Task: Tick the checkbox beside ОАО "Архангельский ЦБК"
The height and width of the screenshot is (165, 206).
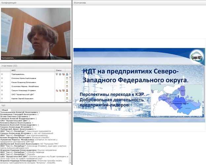Action: (x=2, y=95)
